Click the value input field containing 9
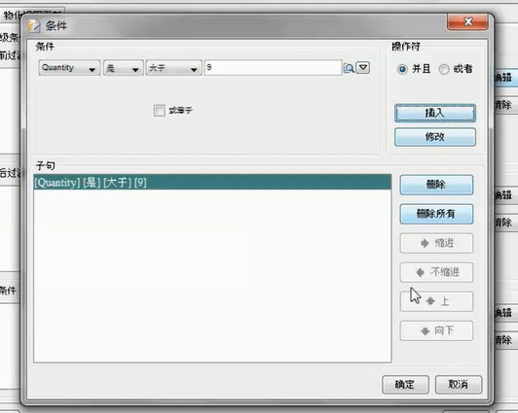The image size is (518, 413). pos(274,68)
